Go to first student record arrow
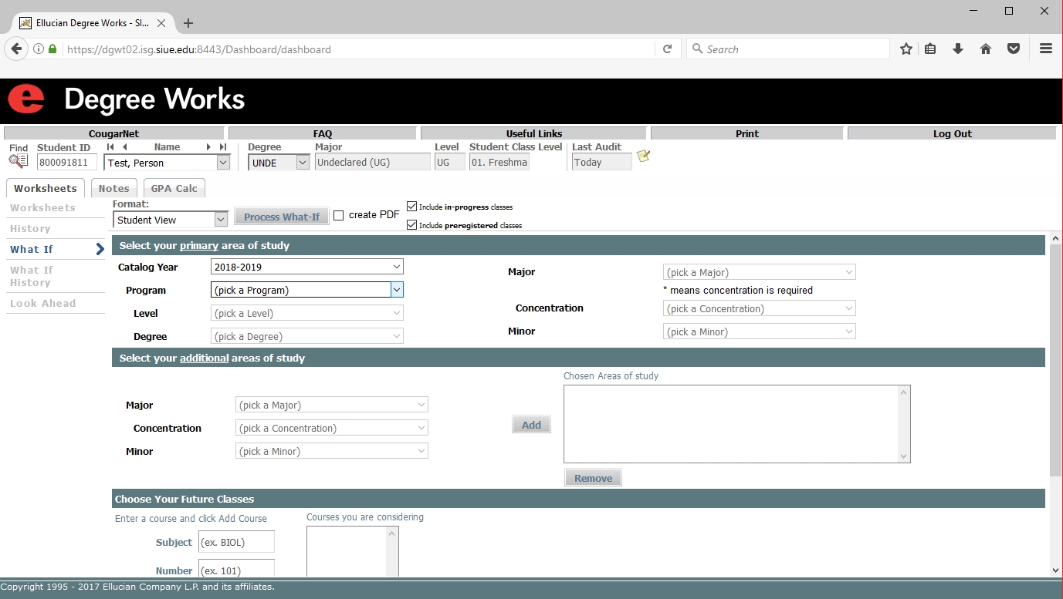The height and width of the screenshot is (599, 1063). coord(110,147)
